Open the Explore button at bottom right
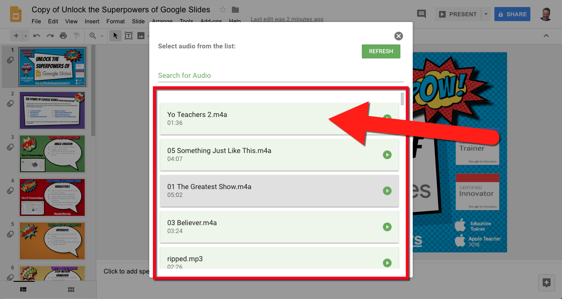This screenshot has height=299, width=562. (547, 283)
